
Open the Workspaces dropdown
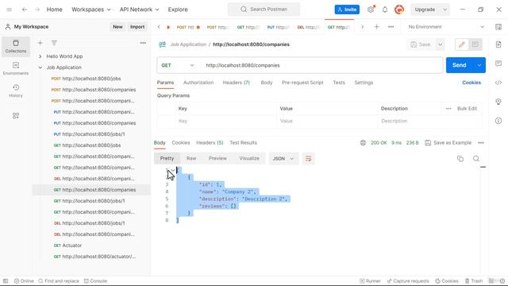pyautogui.click(x=91, y=10)
